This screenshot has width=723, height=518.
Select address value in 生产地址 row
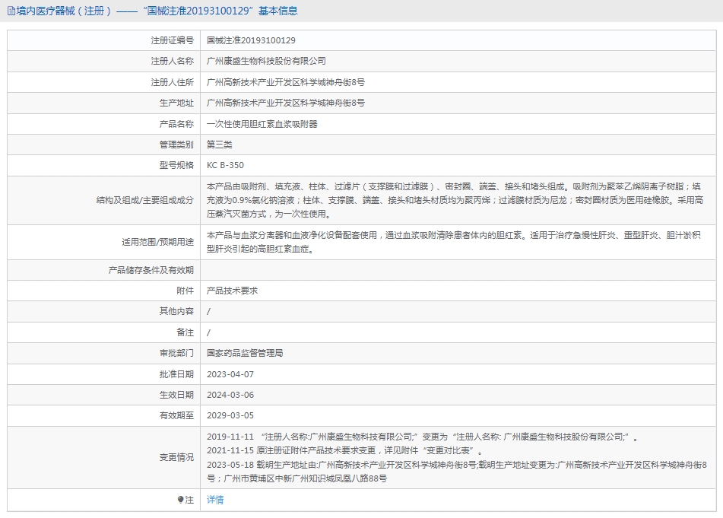click(285, 103)
